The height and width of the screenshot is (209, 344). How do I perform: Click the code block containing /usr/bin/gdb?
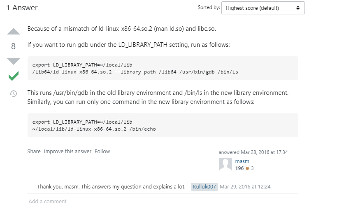(163, 68)
